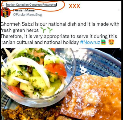Image resolution: width=123 pixels, height=120 pixels.
Task: Click the retweet arrow icon above the tweet
Action: click(x=3, y=5)
